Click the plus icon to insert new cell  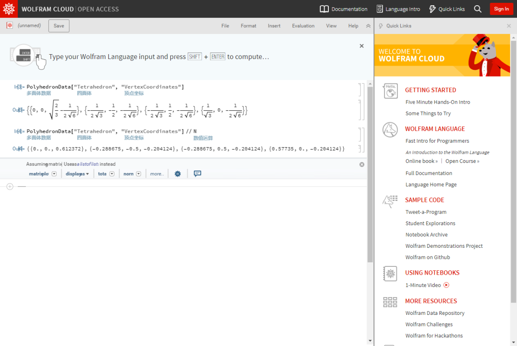click(10, 186)
